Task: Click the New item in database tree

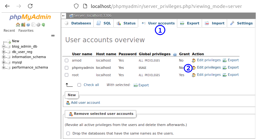Action: coord(16,41)
